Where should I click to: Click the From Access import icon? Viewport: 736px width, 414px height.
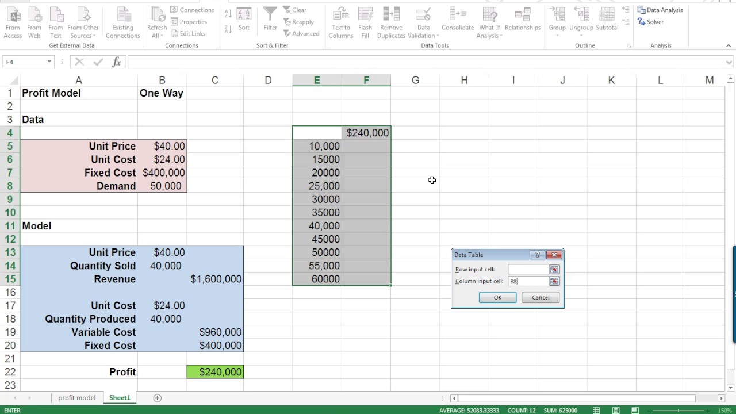pyautogui.click(x=13, y=23)
